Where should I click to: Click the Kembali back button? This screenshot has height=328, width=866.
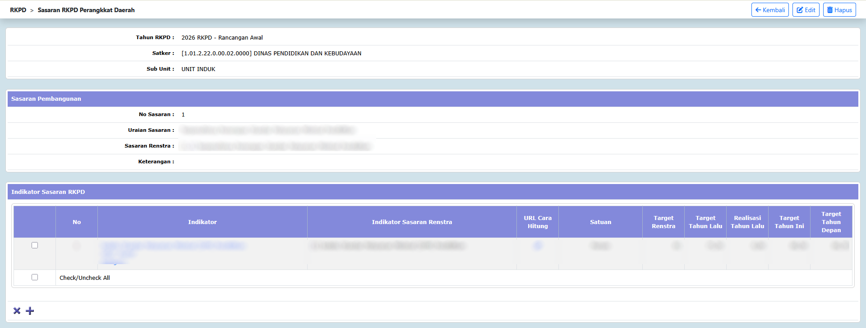point(769,10)
